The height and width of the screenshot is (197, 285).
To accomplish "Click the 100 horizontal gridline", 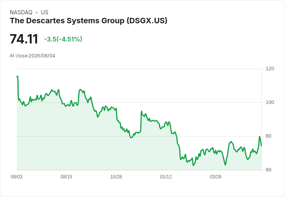I will (x=139, y=102).
